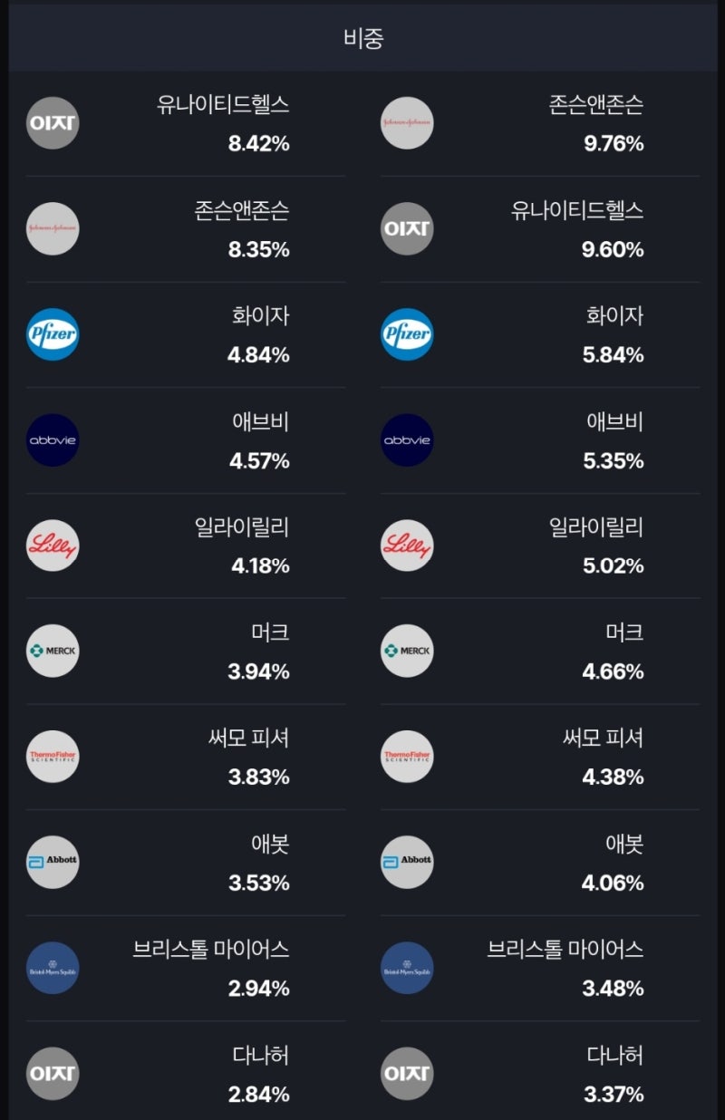Click the Pfizer logo in the left column

(x=52, y=334)
